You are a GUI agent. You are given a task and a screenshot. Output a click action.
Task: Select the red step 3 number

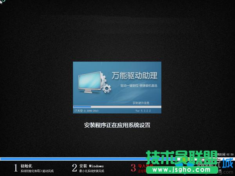(x=133, y=168)
